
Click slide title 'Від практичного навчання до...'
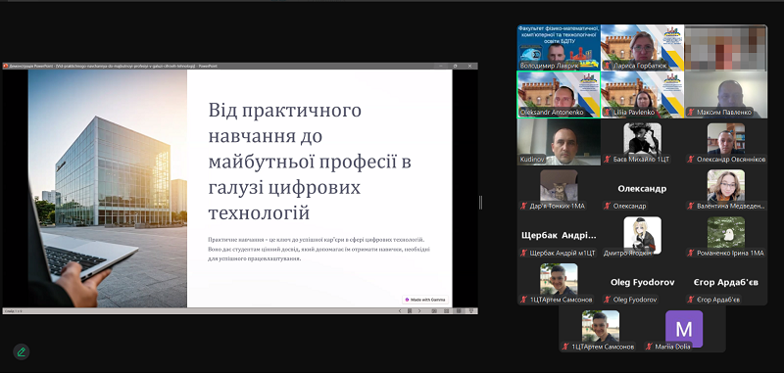coord(310,162)
